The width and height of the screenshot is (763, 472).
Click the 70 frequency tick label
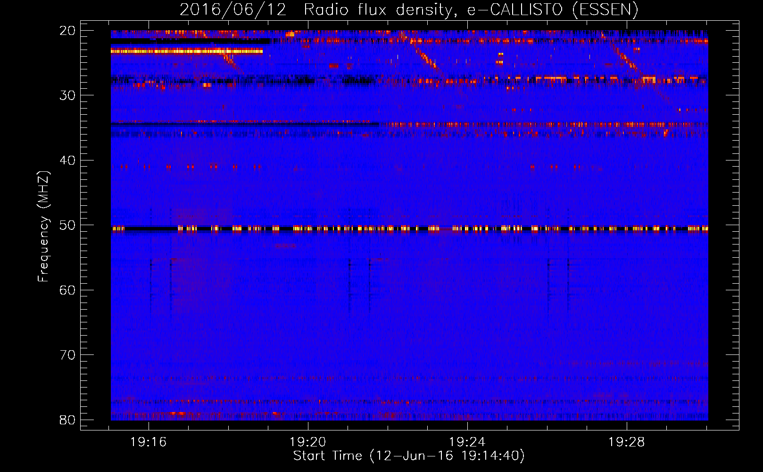(x=67, y=355)
